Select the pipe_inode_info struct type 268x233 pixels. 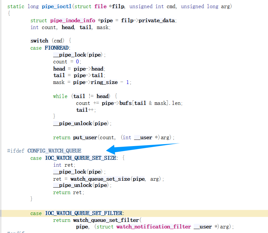point(73,21)
